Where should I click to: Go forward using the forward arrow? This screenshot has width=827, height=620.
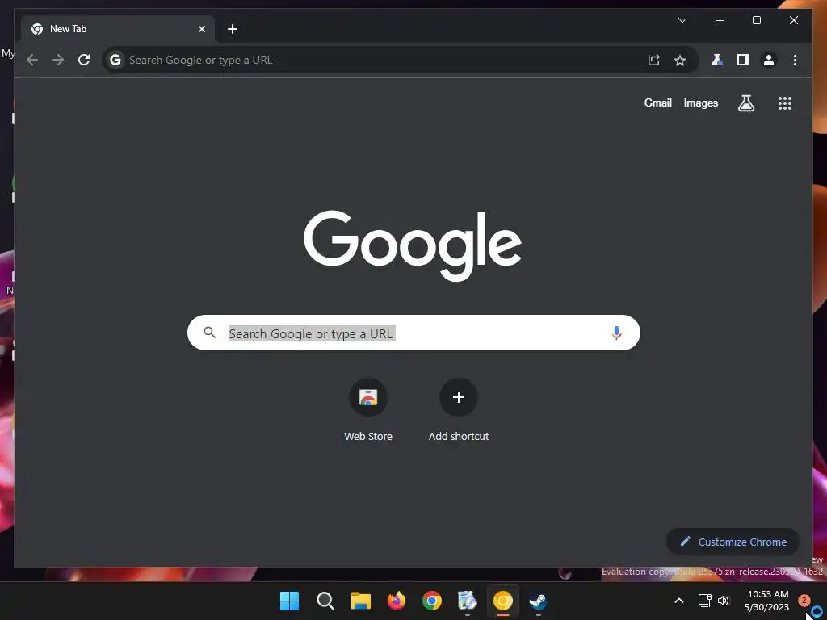point(58,60)
